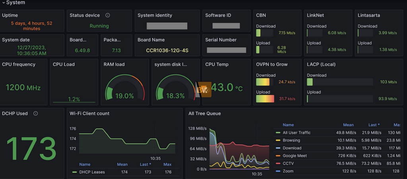The width and height of the screenshot is (407, 179).
Task: Click OVPN to Grow Upload bar gauge
Action: pos(265,98)
